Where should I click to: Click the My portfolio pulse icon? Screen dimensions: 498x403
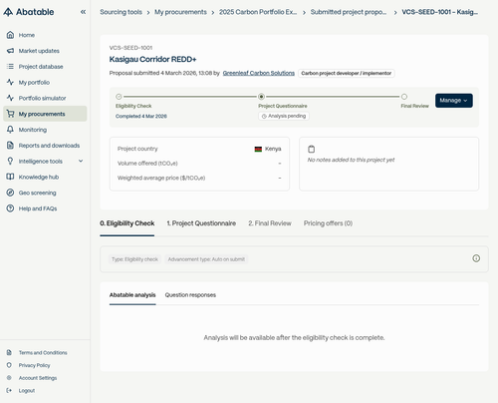(10, 82)
